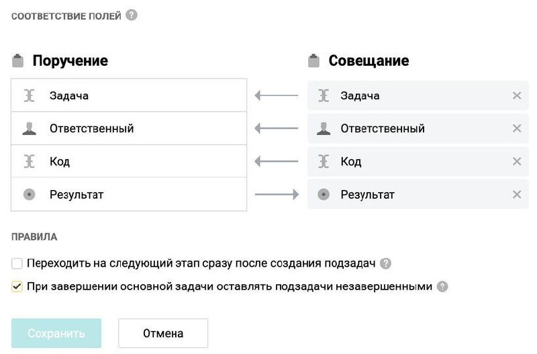The height and width of the screenshot is (354, 537).
Task: Click the arrow between the Код fields
Action: coord(277,161)
